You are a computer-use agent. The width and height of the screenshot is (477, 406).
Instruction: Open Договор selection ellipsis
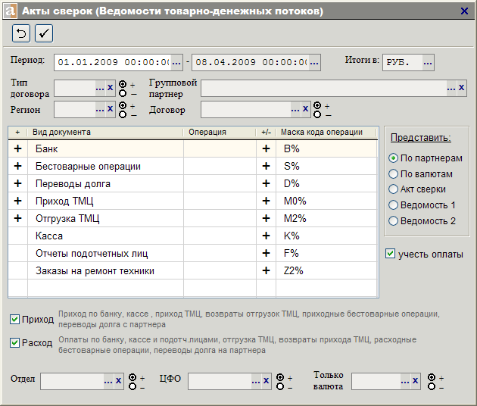tap(295, 109)
